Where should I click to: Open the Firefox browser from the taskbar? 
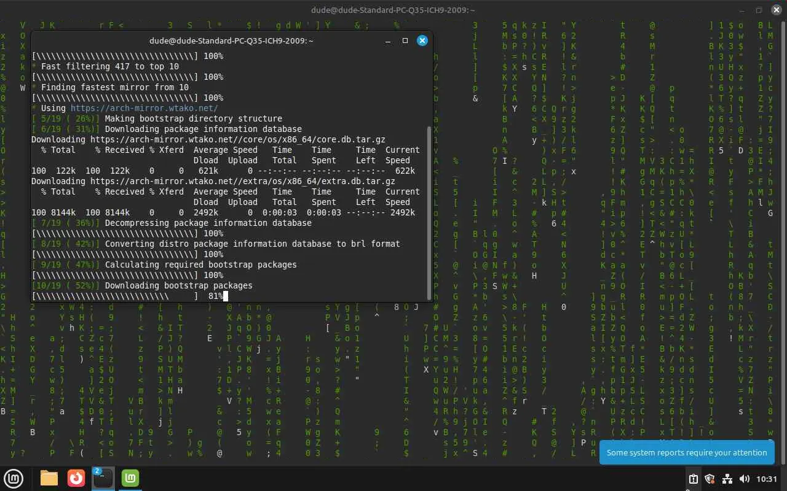[x=76, y=478]
